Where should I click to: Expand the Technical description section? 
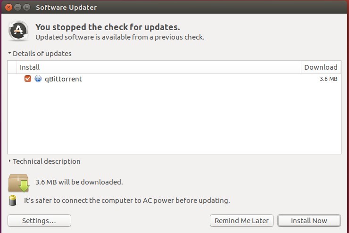point(9,161)
